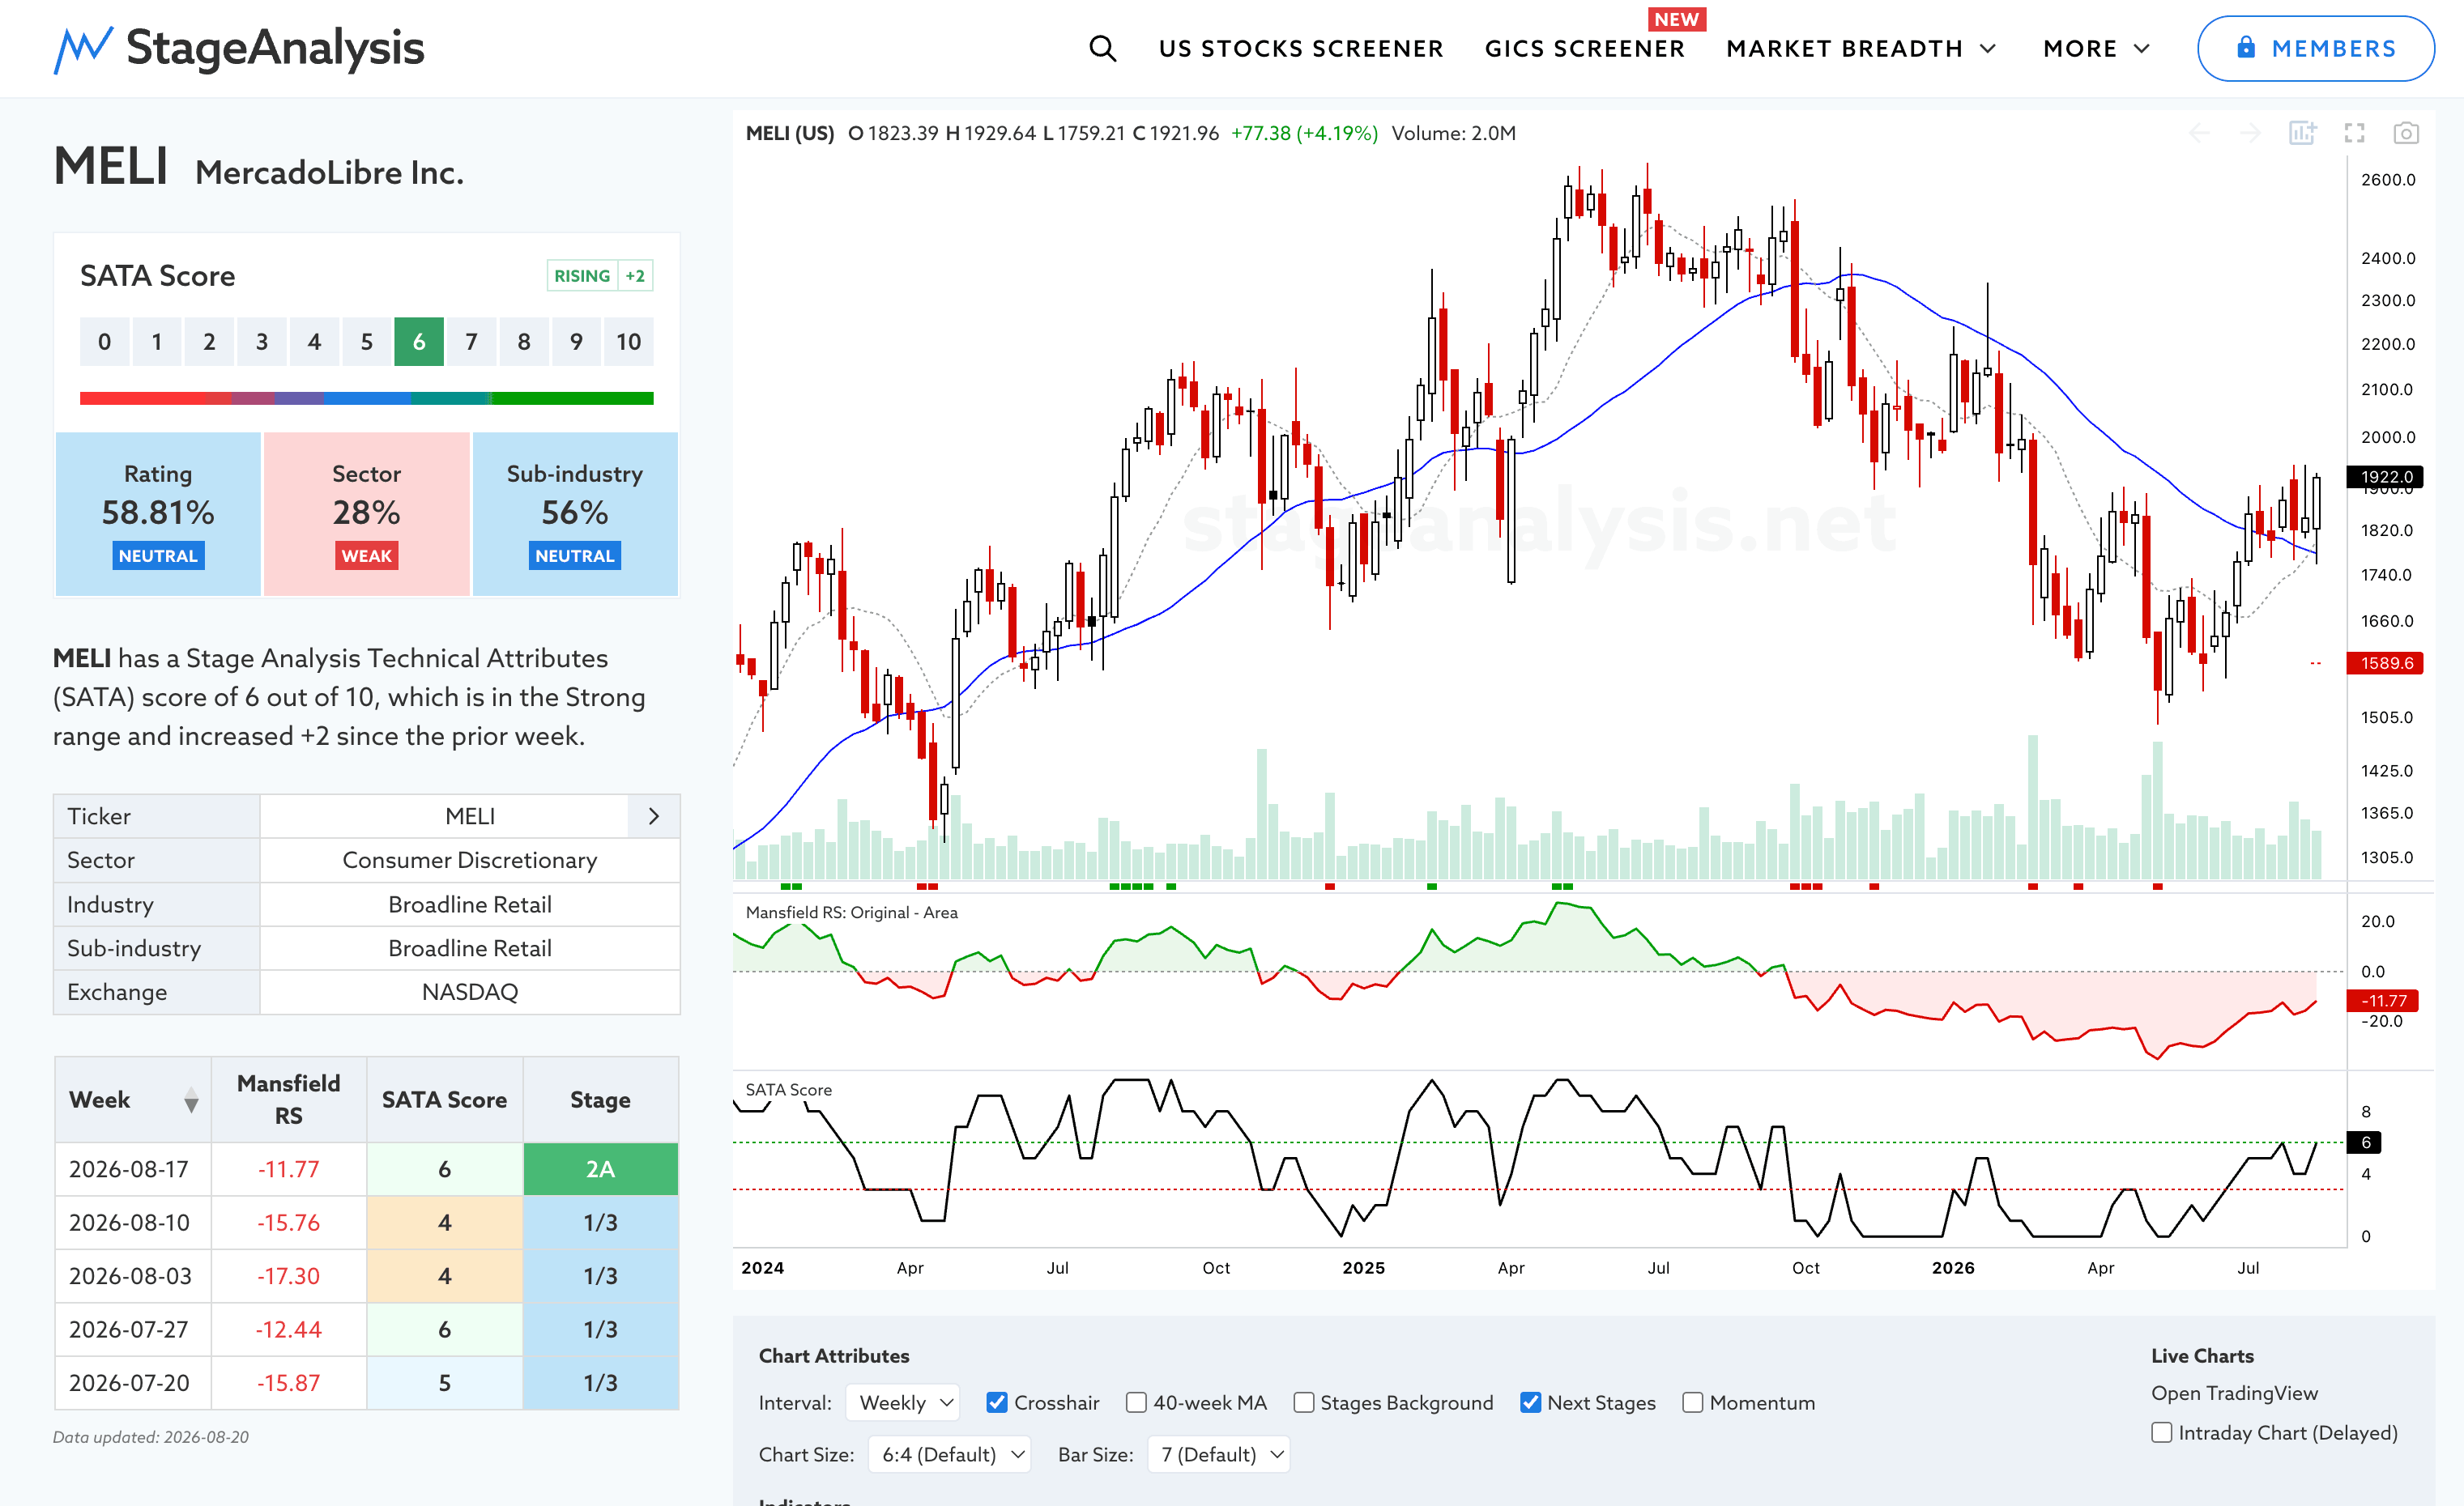The width and height of the screenshot is (2464, 1506).
Task: Expand the Market Breadth menu
Action: [1861, 48]
